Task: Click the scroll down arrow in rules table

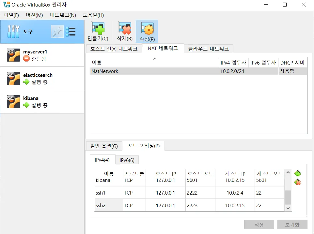Action: pos(288,208)
